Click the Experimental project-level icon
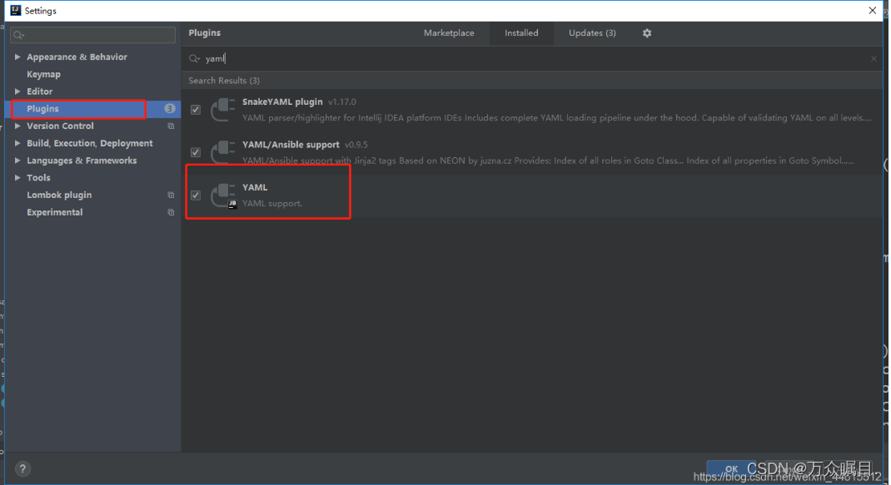891x485 pixels. click(171, 212)
